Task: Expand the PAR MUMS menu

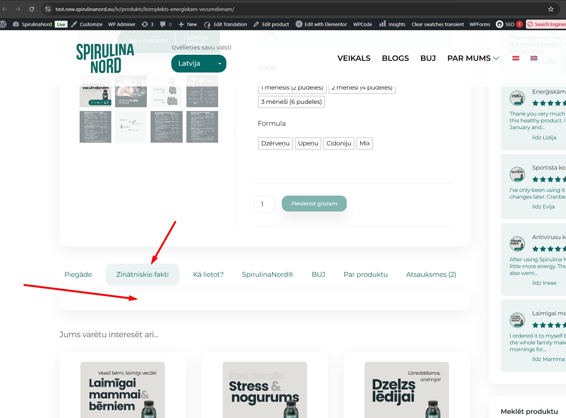Action: coord(473,58)
